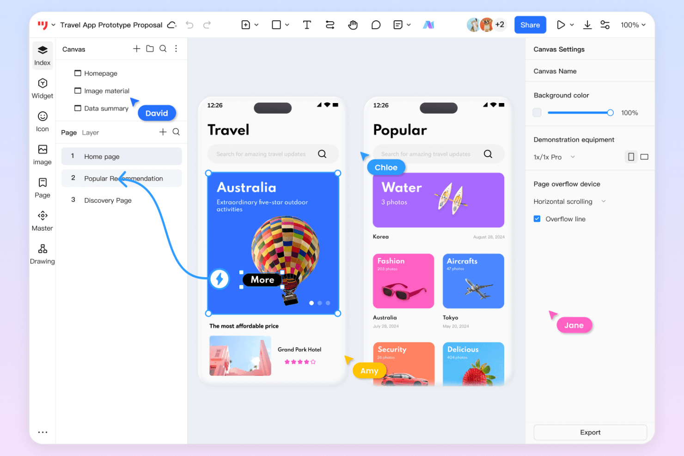This screenshot has height=456, width=684.
Task: Select the Data summary canvas
Action: [102, 109]
